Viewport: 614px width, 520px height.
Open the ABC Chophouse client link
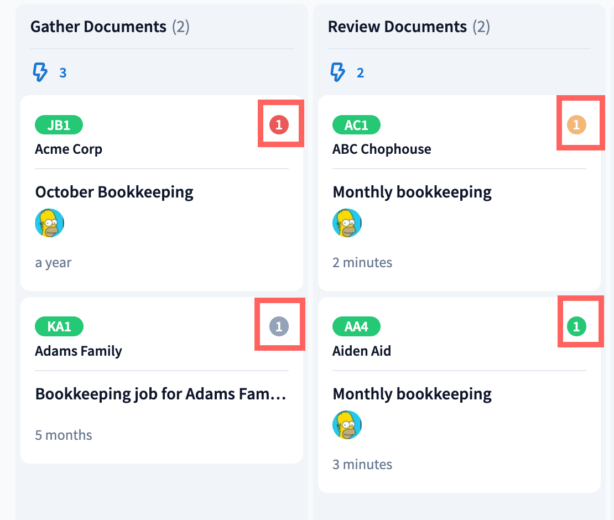[382, 149]
